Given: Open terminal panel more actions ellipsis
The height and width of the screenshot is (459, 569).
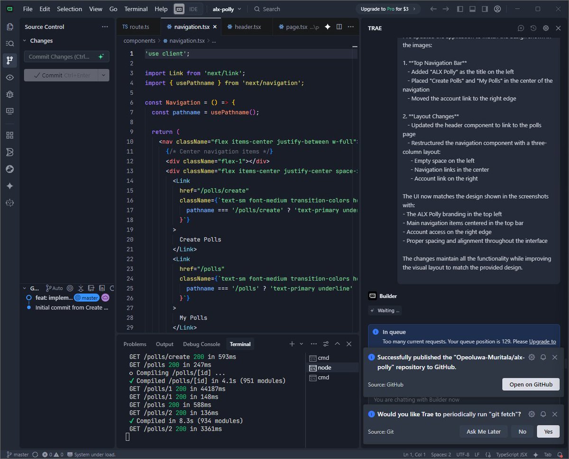Looking at the screenshot, I should (x=314, y=344).
